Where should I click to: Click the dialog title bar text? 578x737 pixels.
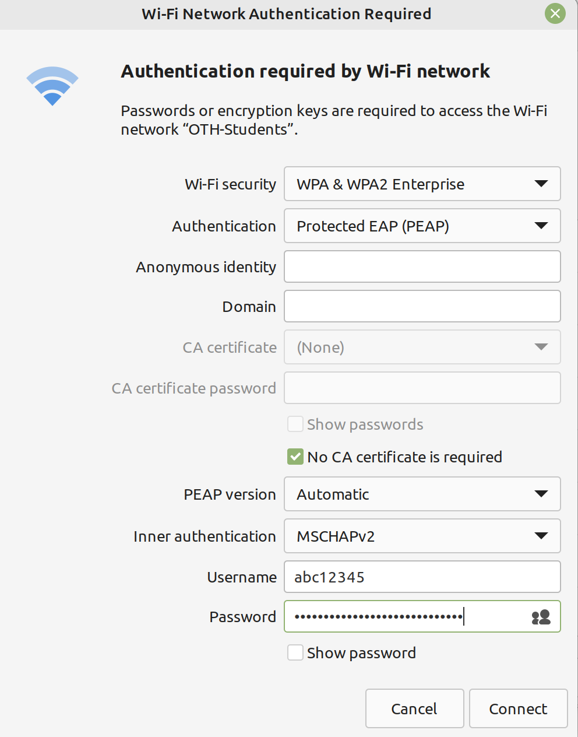pyautogui.click(x=286, y=14)
